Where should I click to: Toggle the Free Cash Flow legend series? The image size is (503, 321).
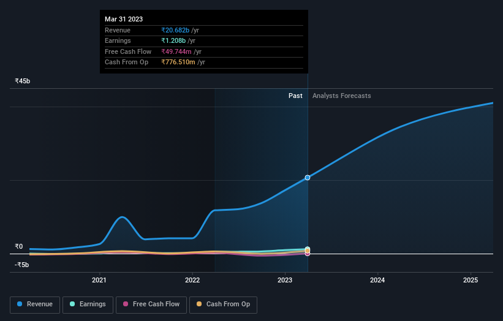(x=151, y=304)
